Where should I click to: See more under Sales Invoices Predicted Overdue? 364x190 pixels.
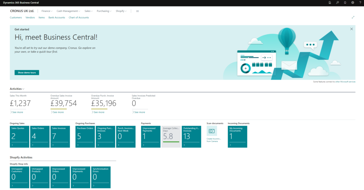click(x=139, y=112)
